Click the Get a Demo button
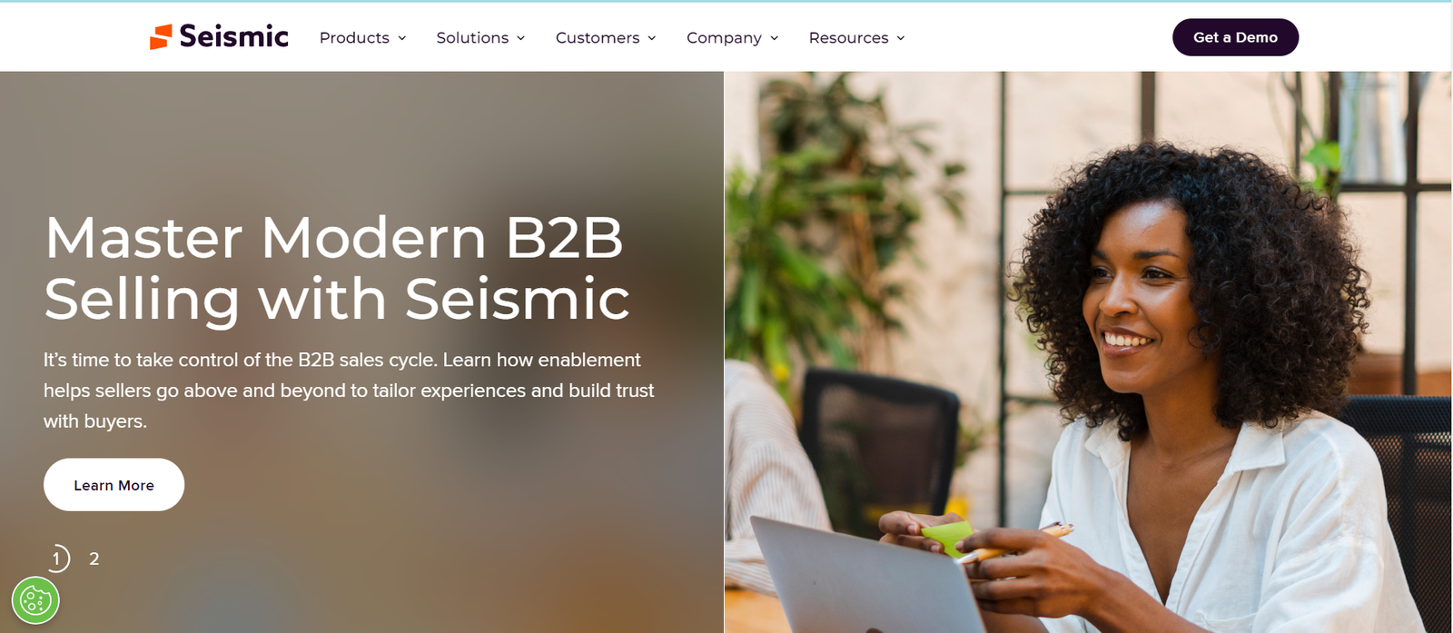The width and height of the screenshot is (1453, 633). click(x=1235, y=37)
